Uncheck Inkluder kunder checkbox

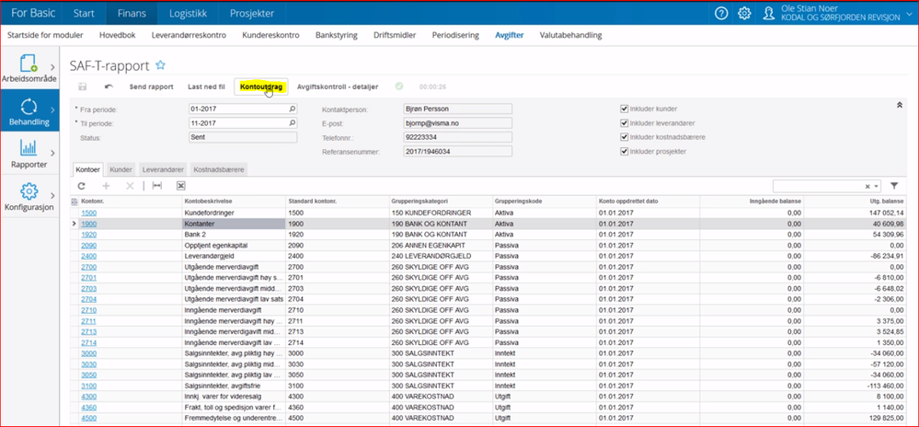tap(625, 109)
